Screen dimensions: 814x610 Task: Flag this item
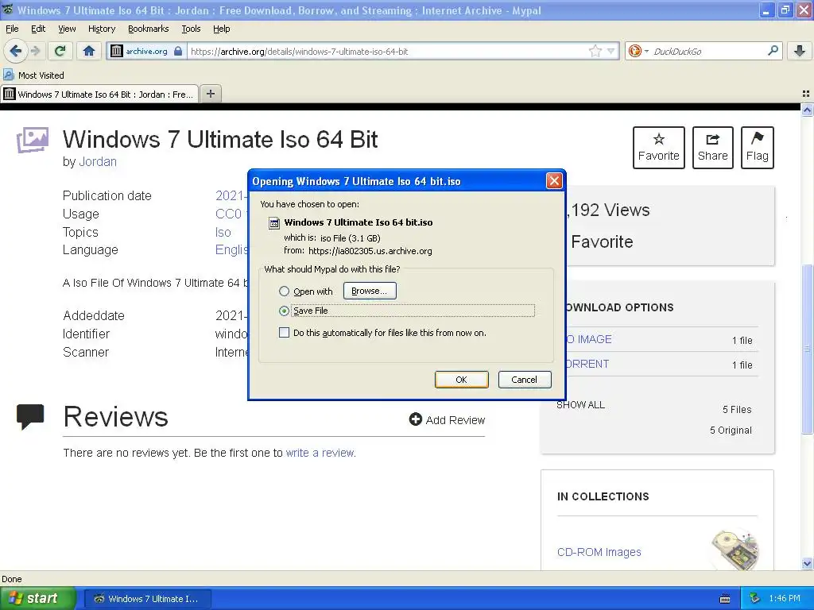757,147
